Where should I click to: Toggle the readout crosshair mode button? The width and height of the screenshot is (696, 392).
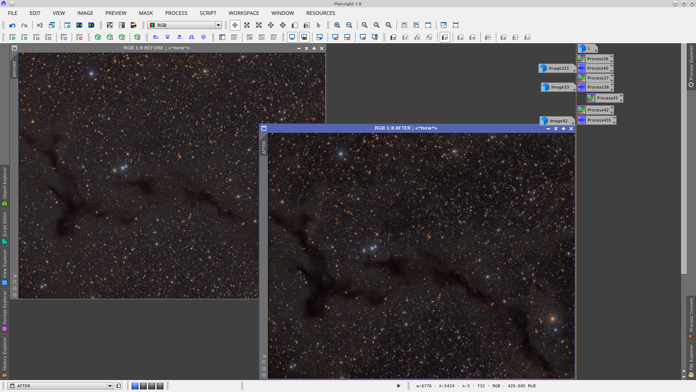tap(235, 25)
